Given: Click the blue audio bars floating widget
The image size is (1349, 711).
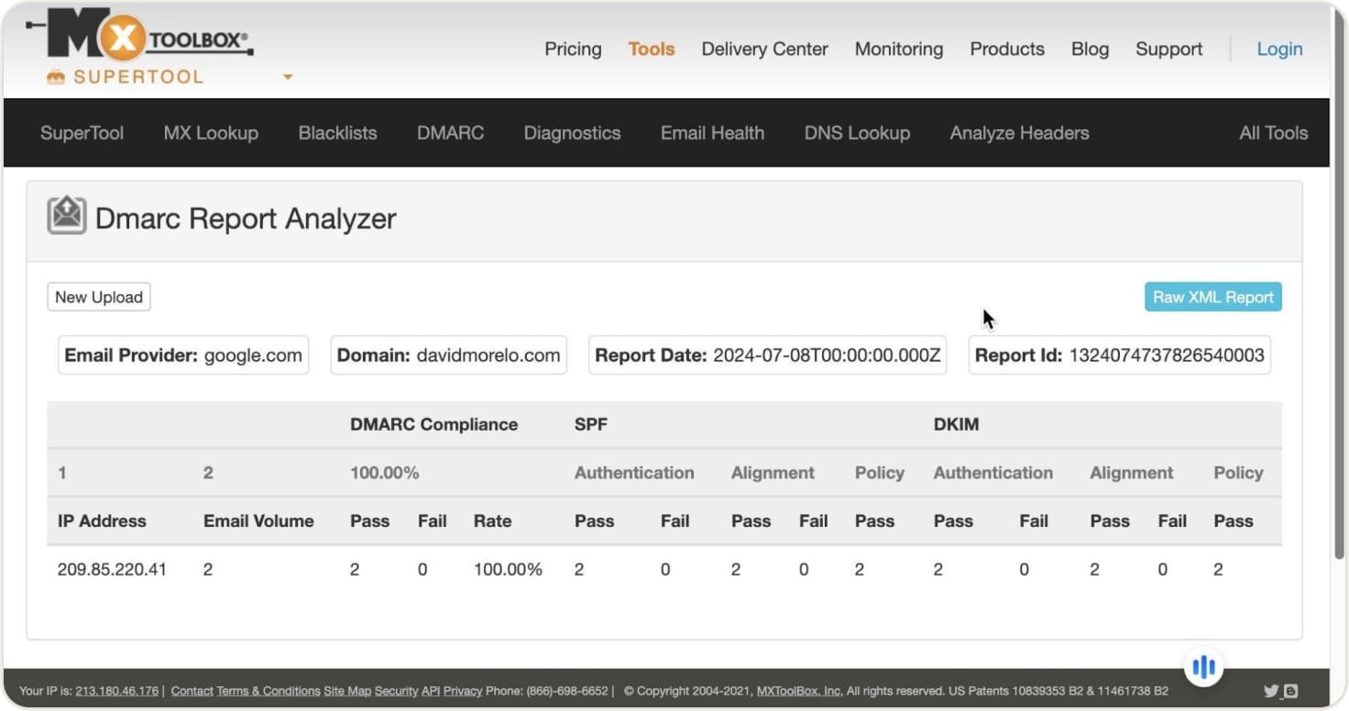Looking at the screenshot, I should [x=1203, y=666].
